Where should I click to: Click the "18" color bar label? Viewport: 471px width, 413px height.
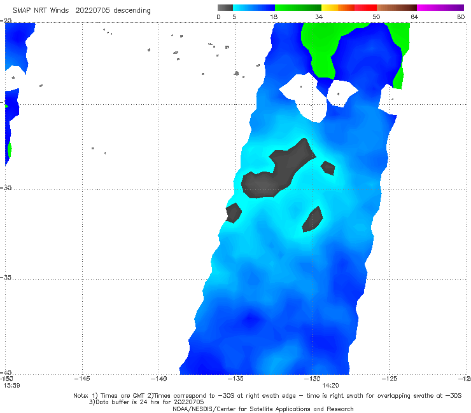tap(274, 17)
